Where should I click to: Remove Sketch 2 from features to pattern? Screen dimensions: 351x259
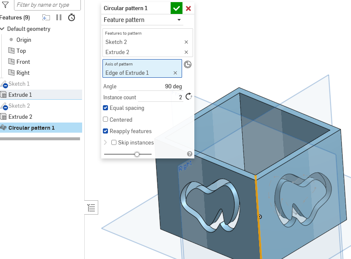pos(186,42)
